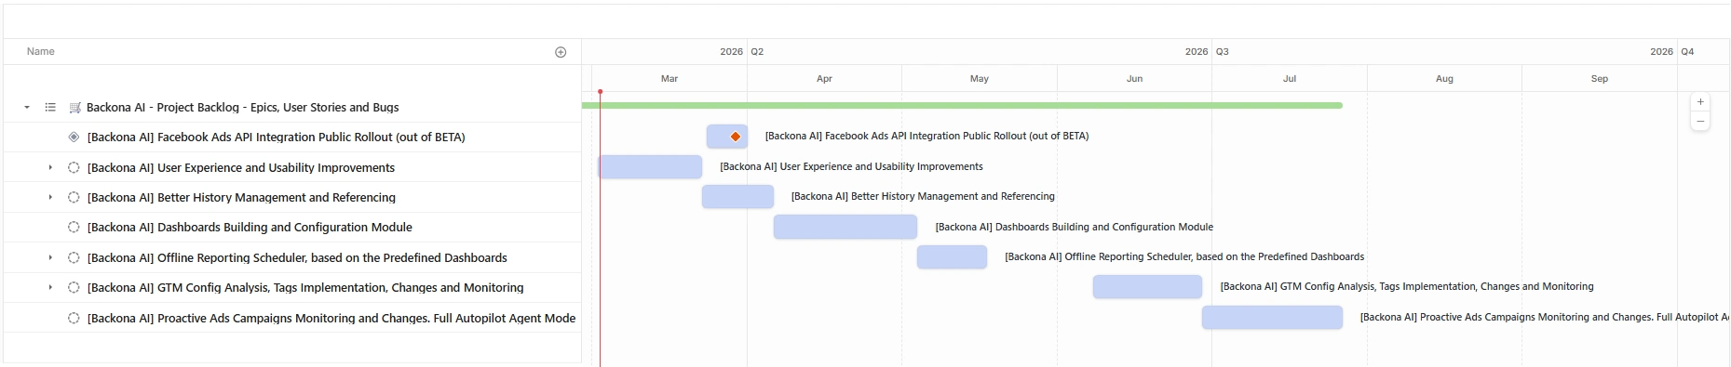Open Facebook Ads API Integration Public Rollout row
This screenshot has width=1731, height=367.
pyautogui.click(x=277, y=138)
